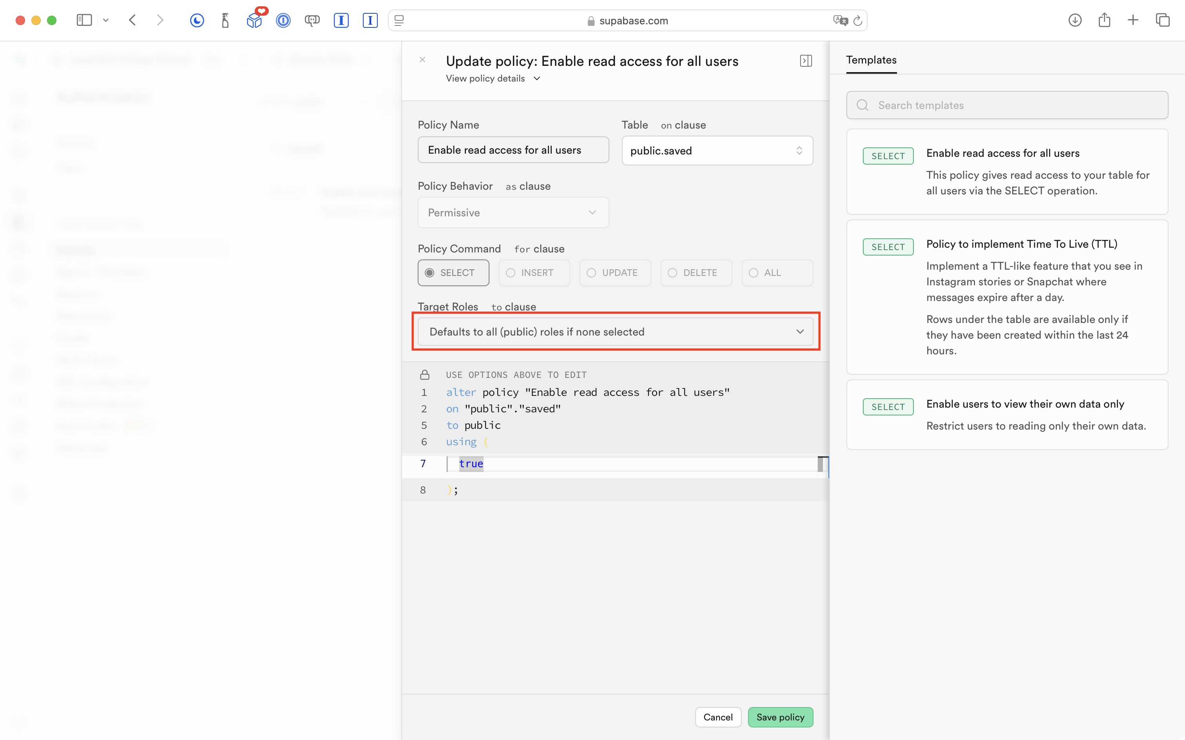
Task: Collapse the templates side panel icon
Action: coord(805,61)
